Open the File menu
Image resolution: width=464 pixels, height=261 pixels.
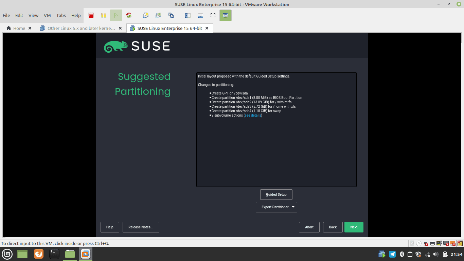[x=6, y=15]
